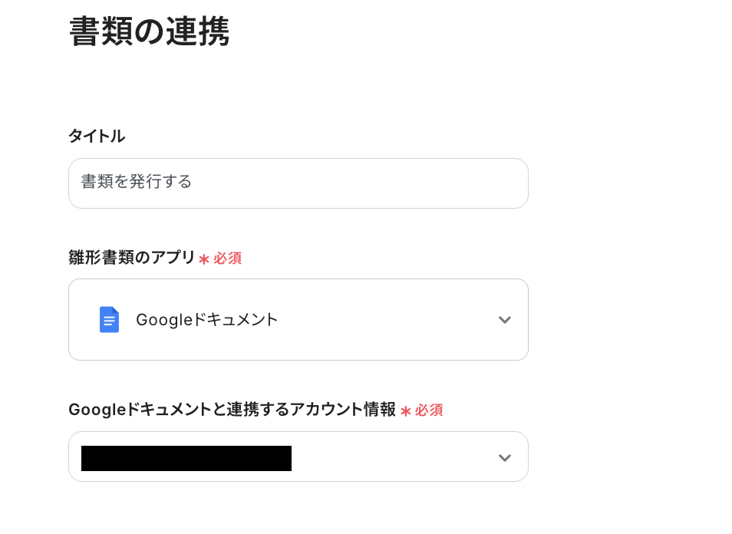Click the 書類を発行する text in the title field
Screen dimensions: 732x534
click(136, 182)
